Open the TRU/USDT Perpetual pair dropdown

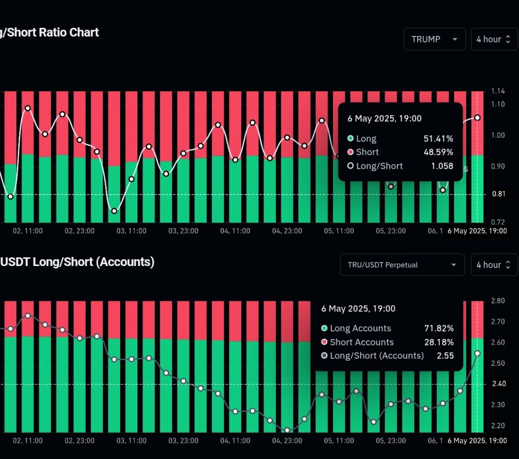point(402,265)
